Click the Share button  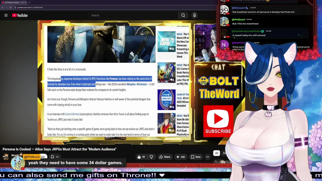coord(165,157)
